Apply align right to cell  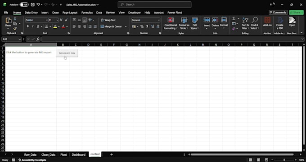[x=84, y=26]
